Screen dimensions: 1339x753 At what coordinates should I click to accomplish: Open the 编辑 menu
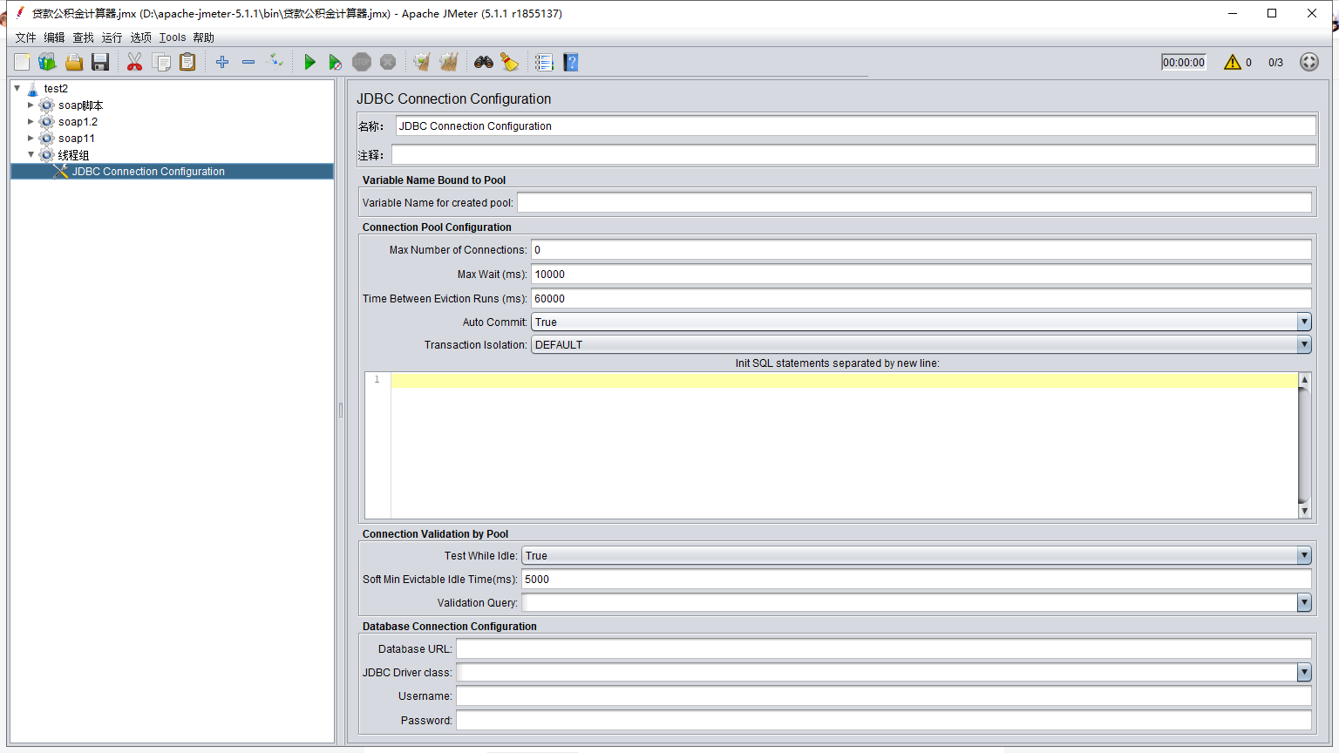pos(54,37)
